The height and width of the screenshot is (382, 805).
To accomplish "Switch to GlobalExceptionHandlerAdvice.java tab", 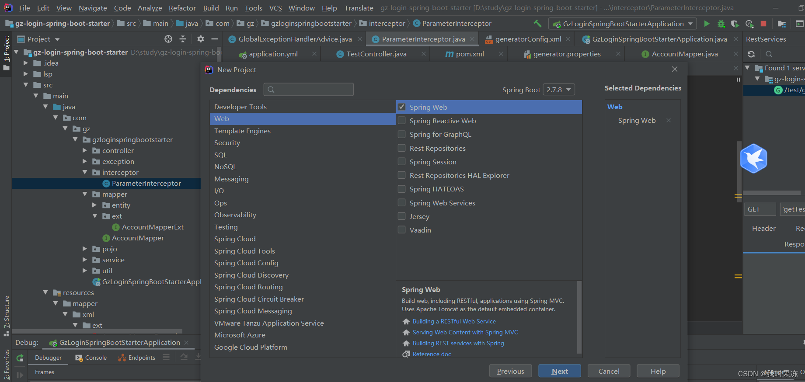I will (295, 39).
